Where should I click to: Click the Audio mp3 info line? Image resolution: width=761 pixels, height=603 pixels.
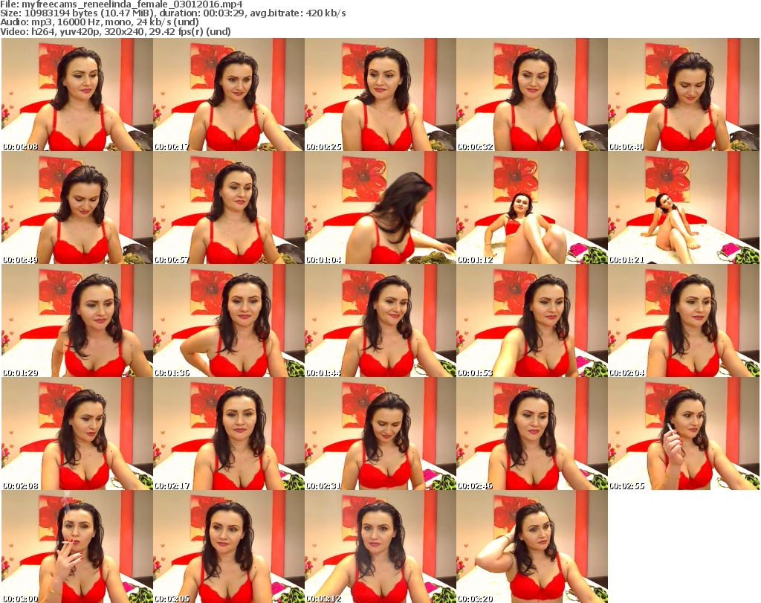tap(100, 22)
